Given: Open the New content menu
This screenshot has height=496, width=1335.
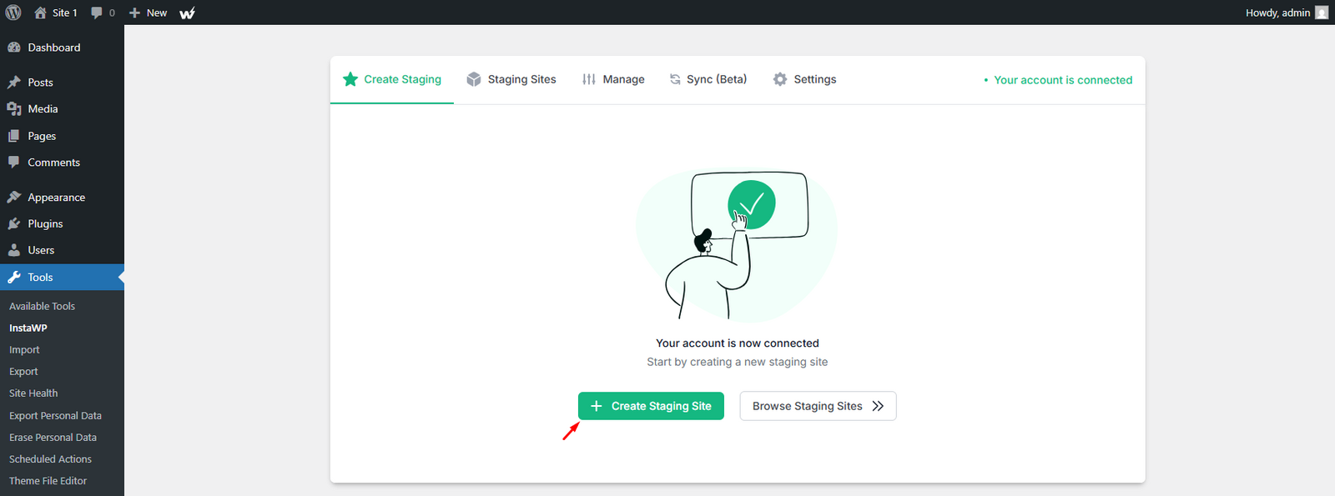Looking at the screenshot, I should tap(148, 13).
